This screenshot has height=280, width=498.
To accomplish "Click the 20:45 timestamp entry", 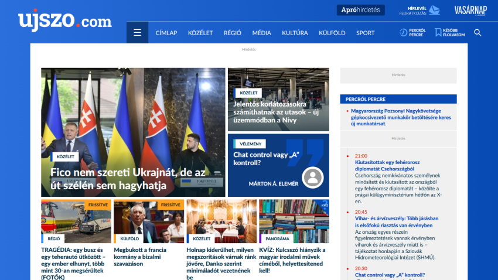I will point(361,211).
